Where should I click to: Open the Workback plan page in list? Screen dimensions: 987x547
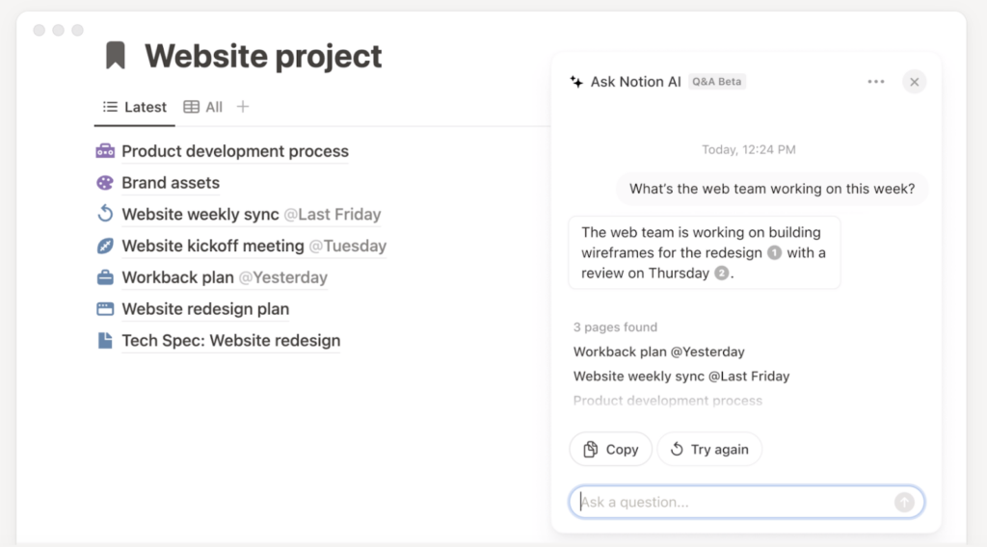click(177, 277)
